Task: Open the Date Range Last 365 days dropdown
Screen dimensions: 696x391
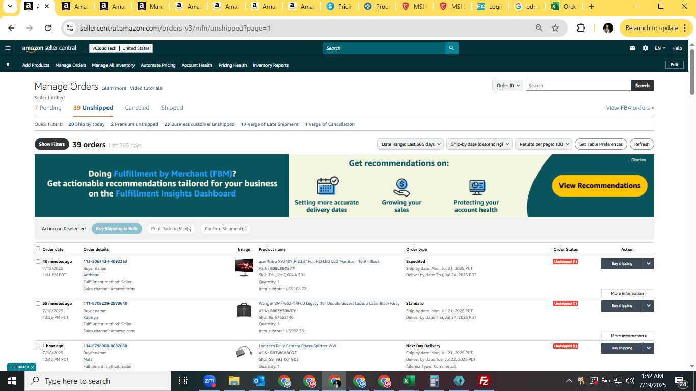Action: point(410,144)
